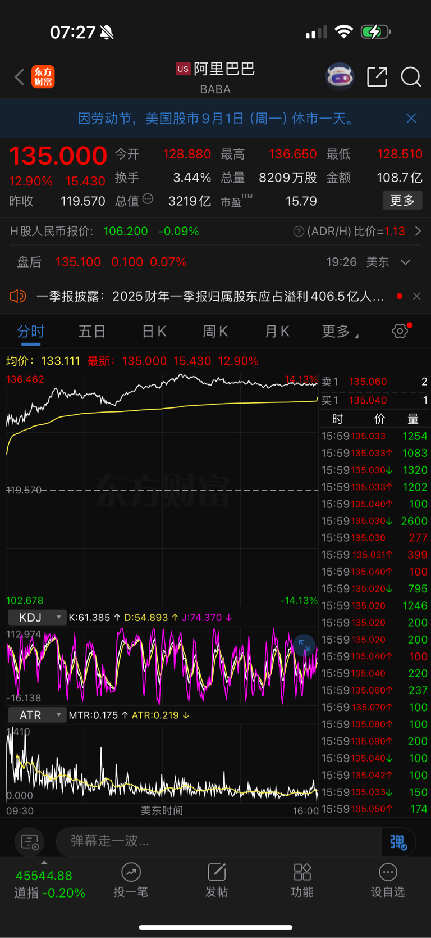This screenshot has width=431, height=938.
Task: Open the bullet comment settings icon
Action: pyautogui.click(x=29, y=842)
